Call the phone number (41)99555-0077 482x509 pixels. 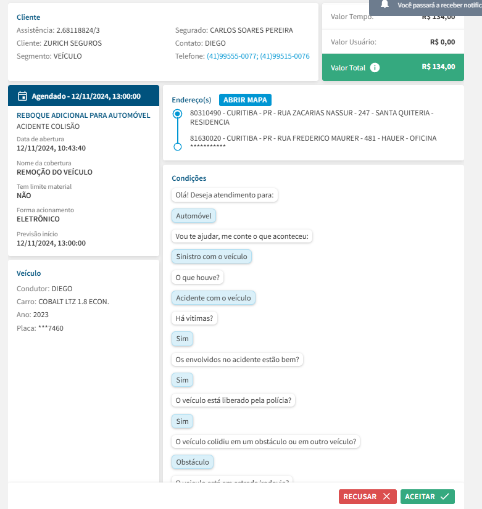click(x=231, y=56)
